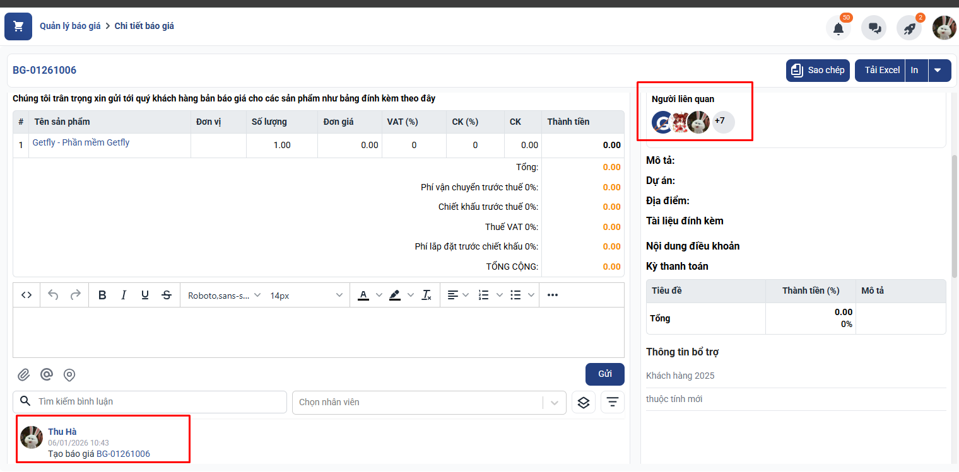Click the layers icon beside employee selector
The width and height of the screenshot is (959, 472).
pyautogui.click(x=584, y=402)
